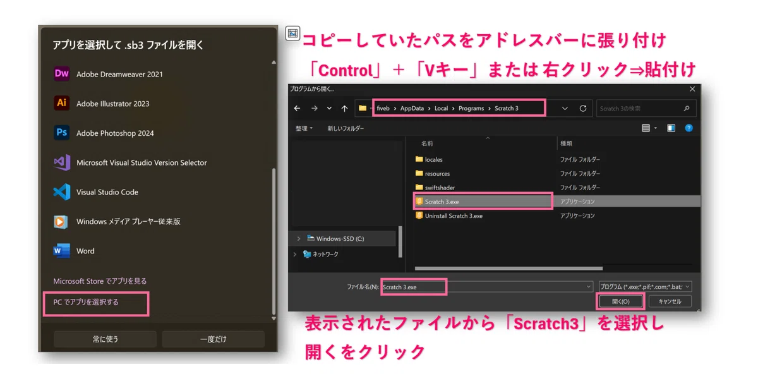Image resolution: width=758 pixels, height=381 pixels.
Task: Expand the Windows-SSD (C:) tree node
Action: pyautogui.click(x=298, y=239)
